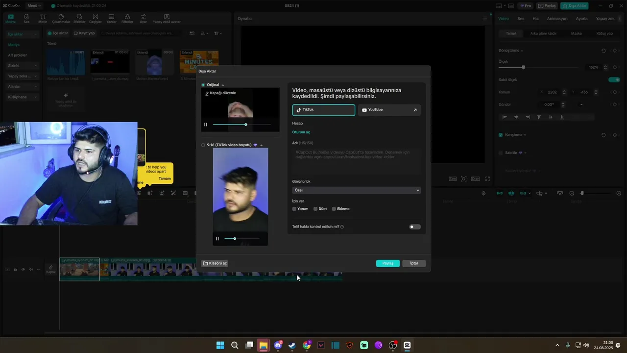This screenshot has width=627, height=353.
Task: Click the copyright check info icon
Action: click(x=342, y=227)
